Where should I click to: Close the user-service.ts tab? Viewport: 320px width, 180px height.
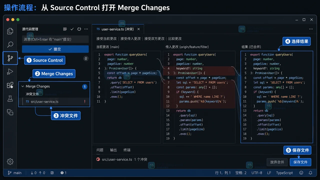(138, 29)
